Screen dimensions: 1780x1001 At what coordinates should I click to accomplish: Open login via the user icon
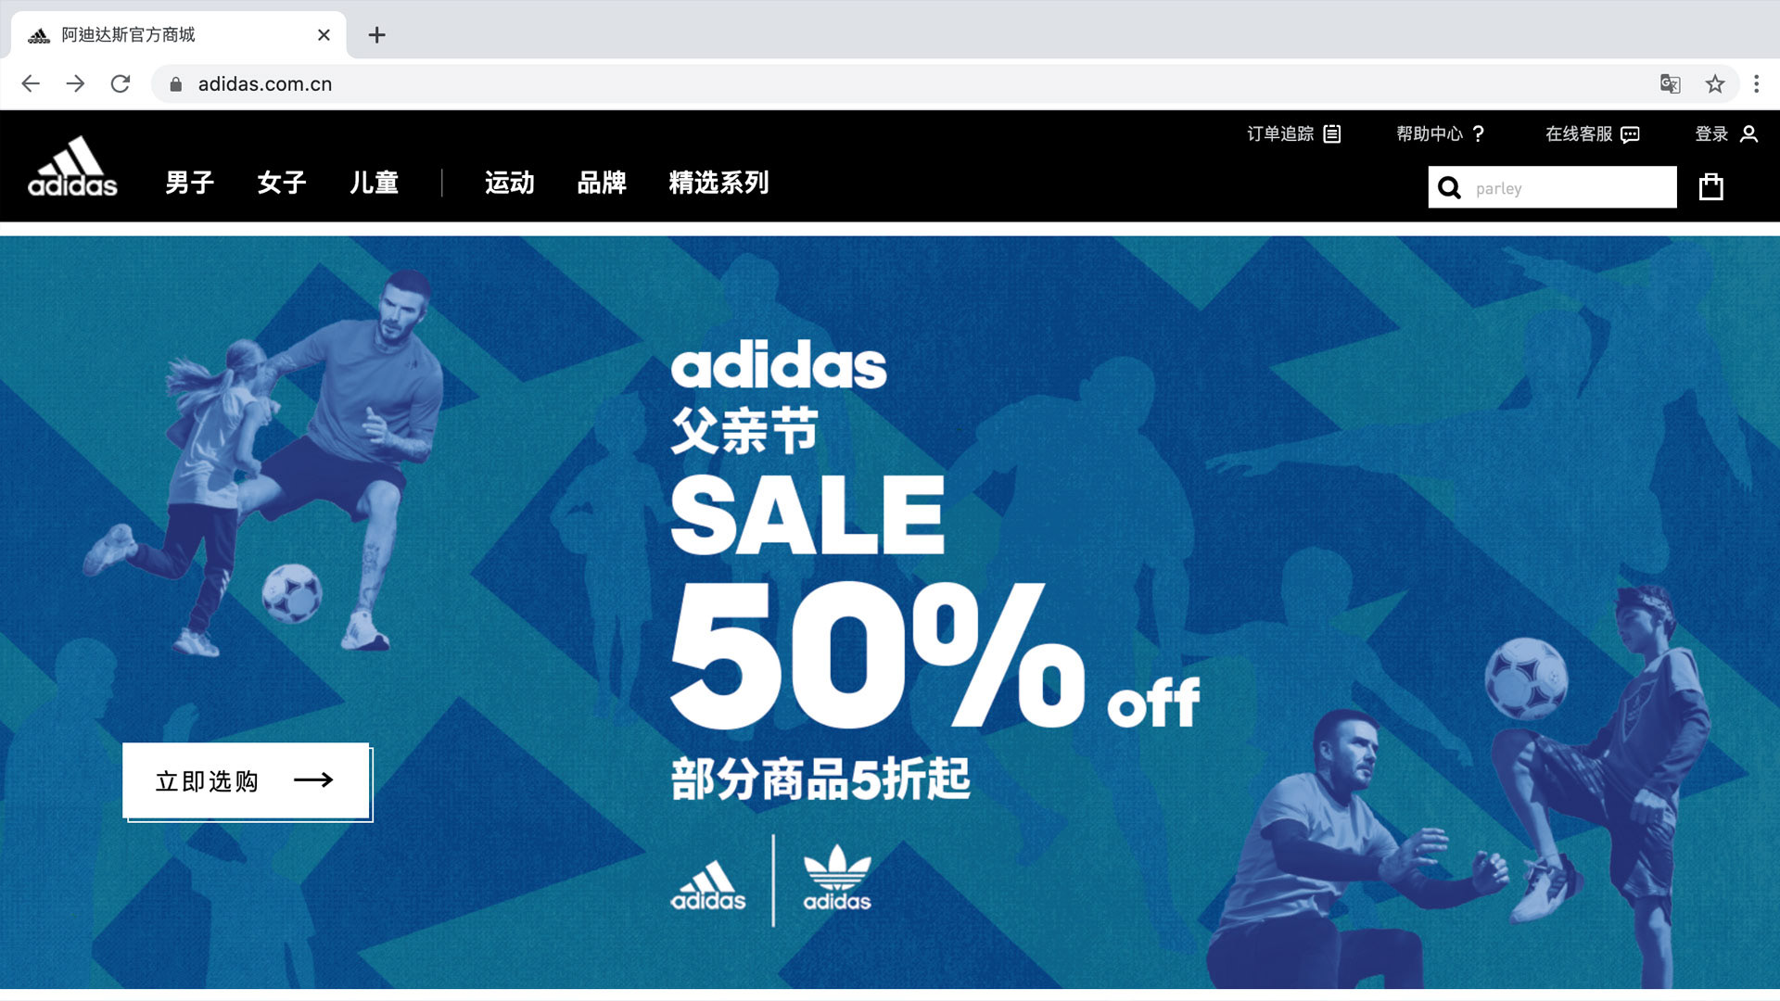[x=1748, y=134]
